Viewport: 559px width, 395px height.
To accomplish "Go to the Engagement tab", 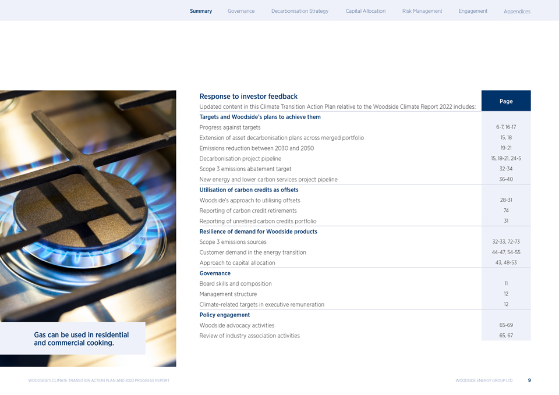I will 473,11.
